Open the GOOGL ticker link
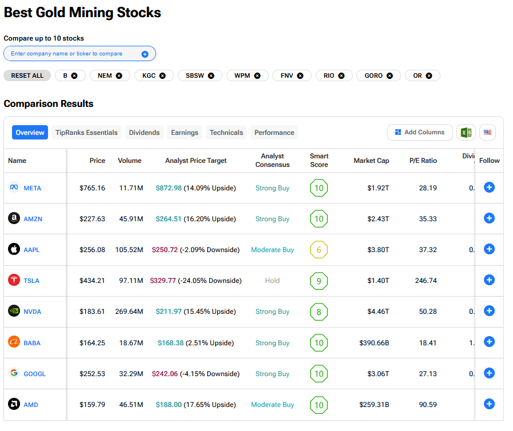Screen dimensions: 513x431 [35, 374]
